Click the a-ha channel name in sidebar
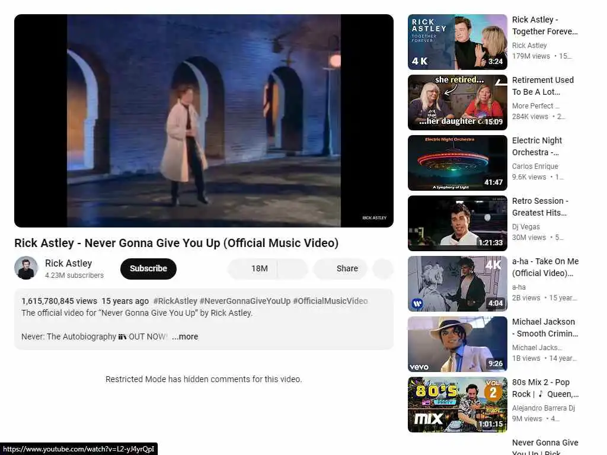 519,287
